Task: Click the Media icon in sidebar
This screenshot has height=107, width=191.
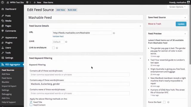Action: 3,21
